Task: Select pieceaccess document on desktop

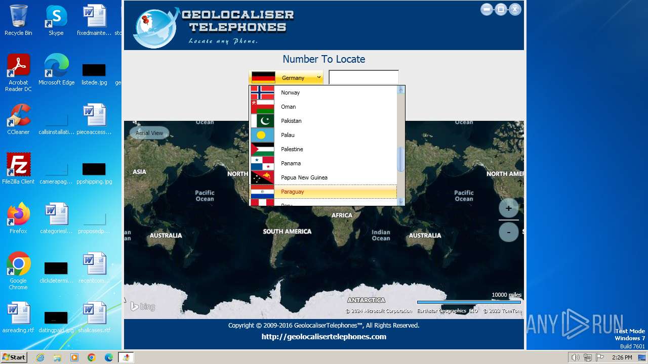Action: (x=94, y=119)
